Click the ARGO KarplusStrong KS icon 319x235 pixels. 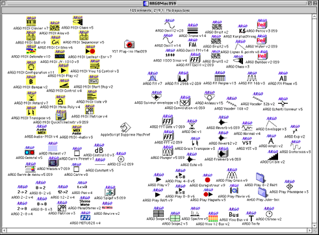242,29
